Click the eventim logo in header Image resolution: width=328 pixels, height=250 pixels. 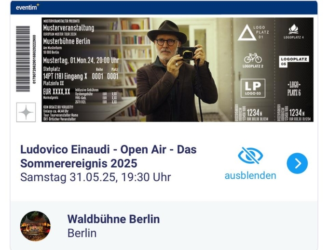(x=27, y=7)
